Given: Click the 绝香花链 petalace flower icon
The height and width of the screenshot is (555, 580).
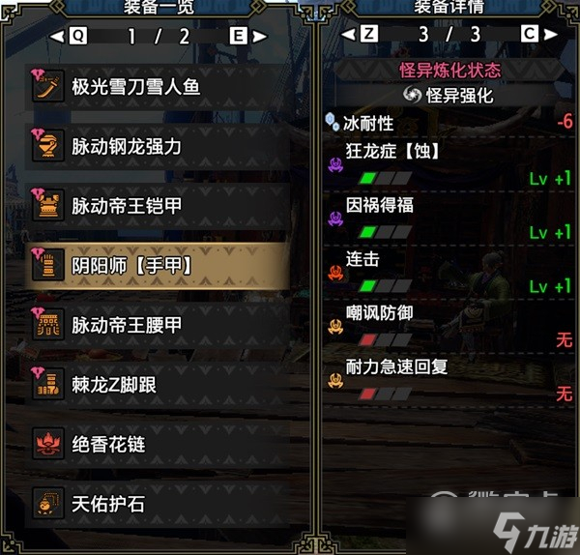Looking at the screenshot, I should [x=48, y=444].
